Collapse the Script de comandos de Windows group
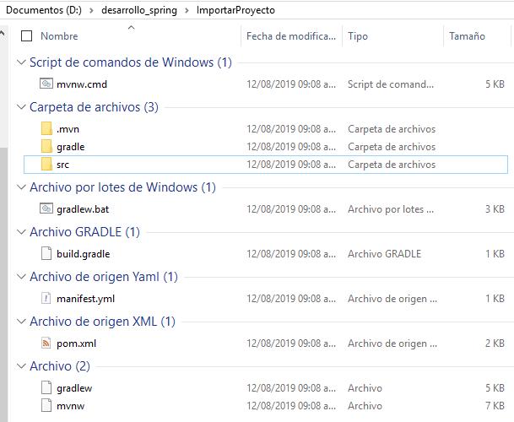Image resolution: width=514 pixels, height=422 pixels. point(21,63)
